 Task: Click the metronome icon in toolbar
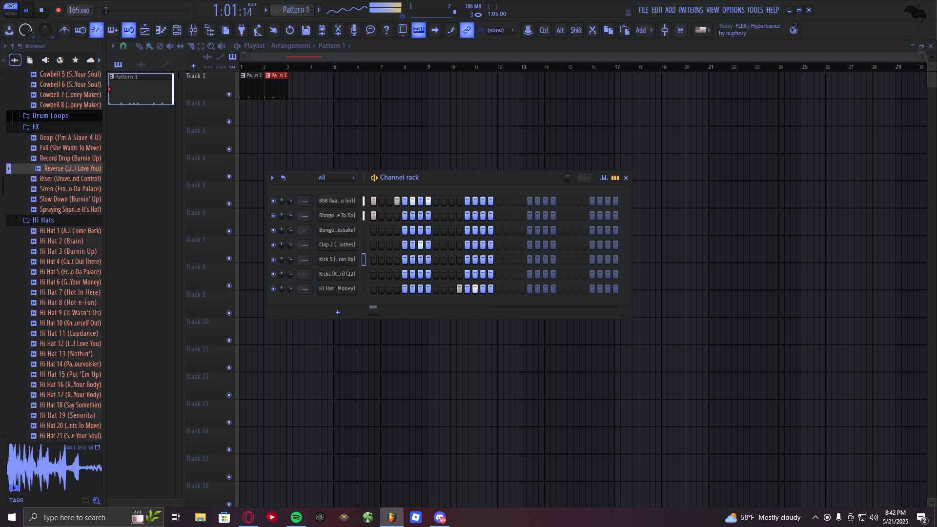tap(64, 30)
